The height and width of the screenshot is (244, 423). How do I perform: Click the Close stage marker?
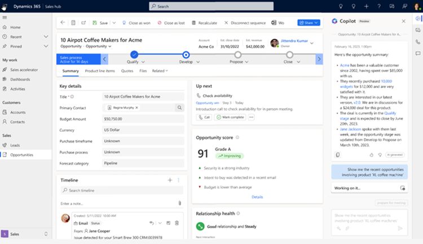point(289,55)
